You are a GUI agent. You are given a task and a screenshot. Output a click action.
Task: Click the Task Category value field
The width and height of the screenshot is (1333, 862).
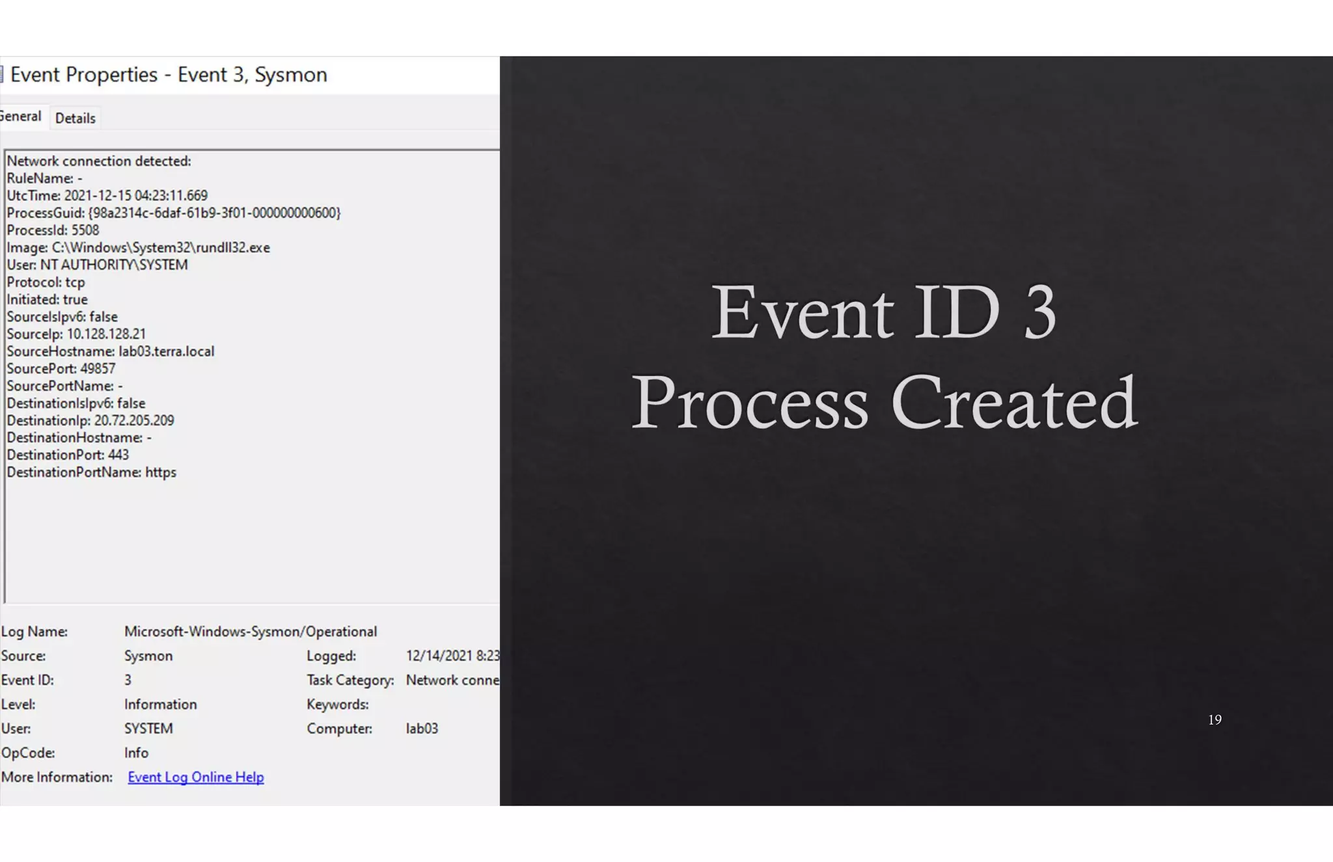[452, 680]
